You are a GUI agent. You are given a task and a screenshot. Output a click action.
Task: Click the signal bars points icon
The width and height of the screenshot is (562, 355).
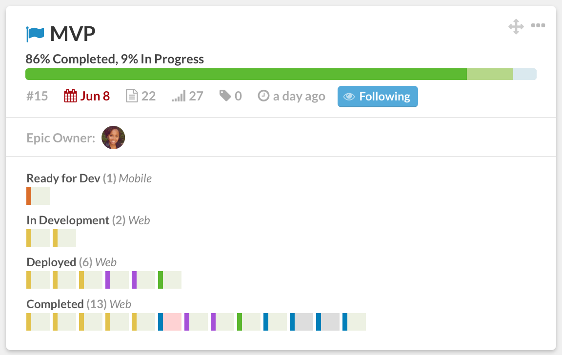(x=179, y=96)
